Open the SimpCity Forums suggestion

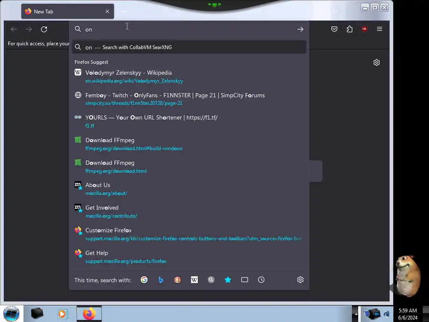coord(189,99)
